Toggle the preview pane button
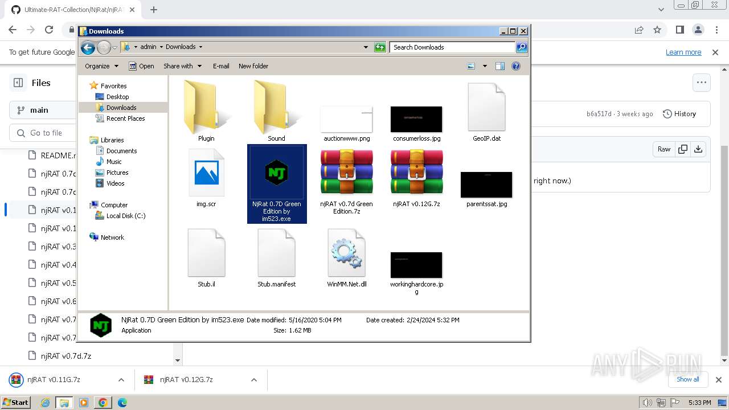The height and width of the screenshot is (410, 729). 499,66
